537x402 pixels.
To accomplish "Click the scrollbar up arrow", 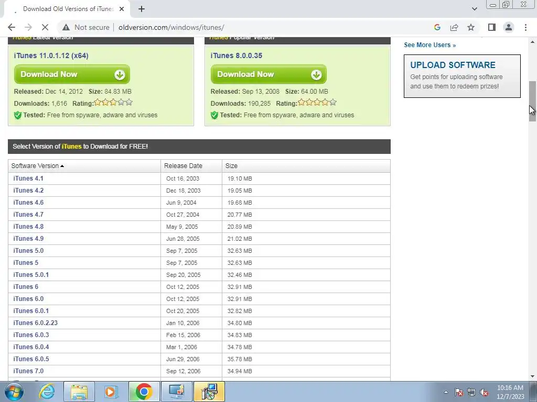I will point(532,42).
